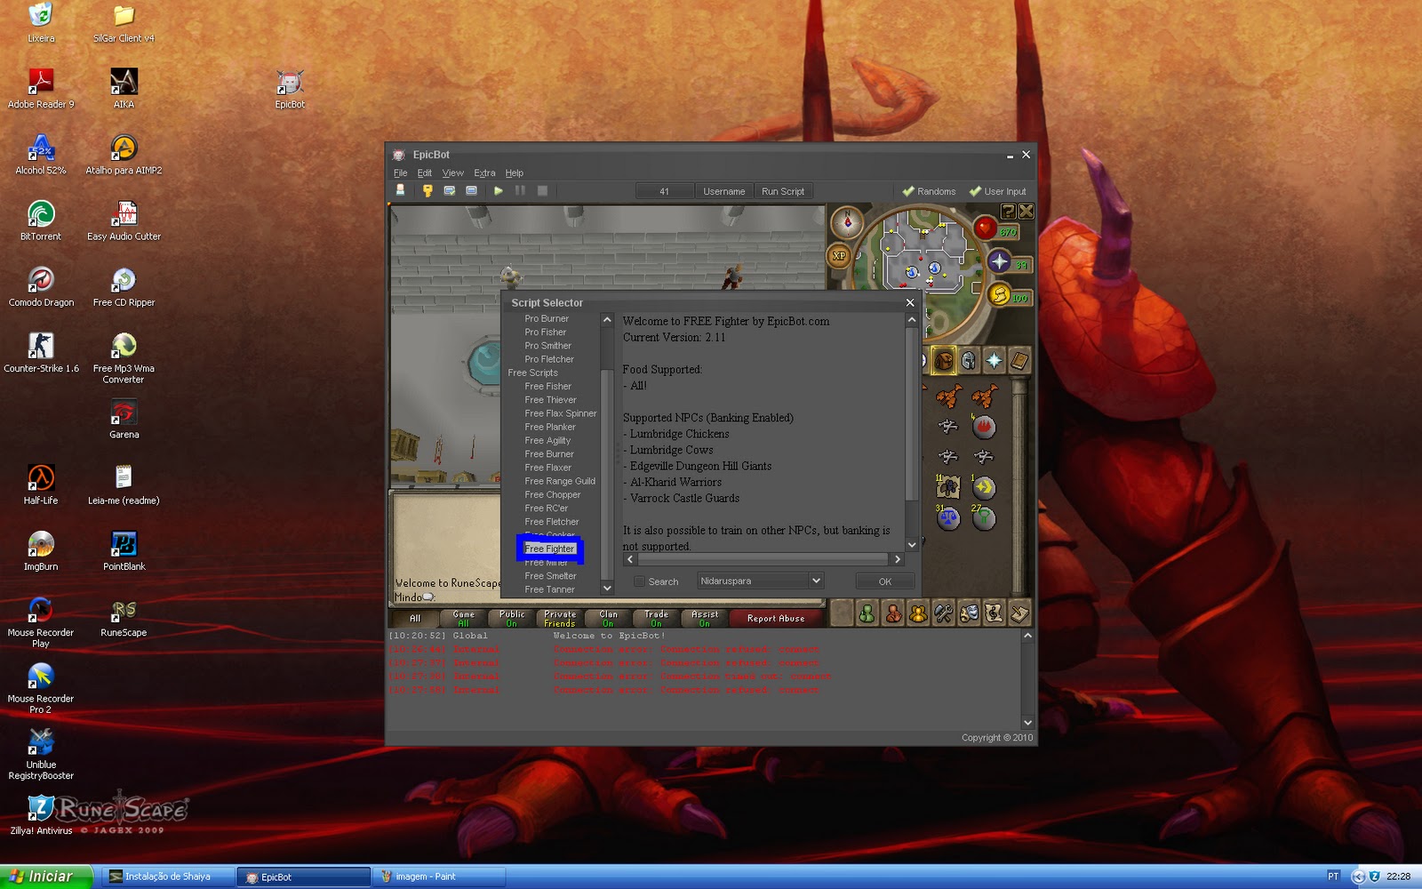Open the Nidaruspara account dropdown
This screenshot has height=889, width=1422.
tap(761, 581)
